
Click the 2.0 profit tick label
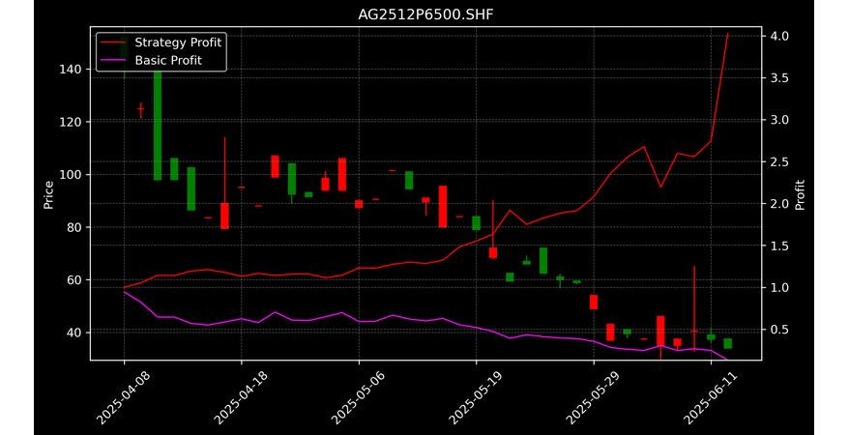778,203
